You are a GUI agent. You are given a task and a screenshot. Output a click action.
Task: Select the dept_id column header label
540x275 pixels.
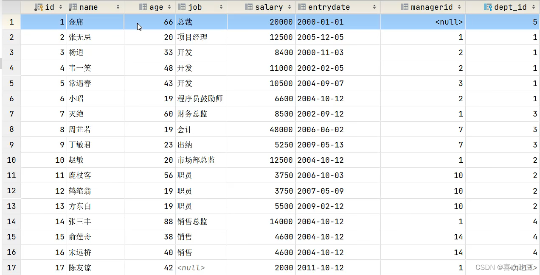(511, 7)
